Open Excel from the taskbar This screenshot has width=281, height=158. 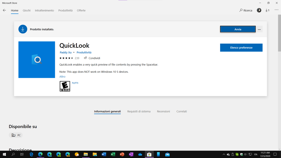tap(113, 154)
